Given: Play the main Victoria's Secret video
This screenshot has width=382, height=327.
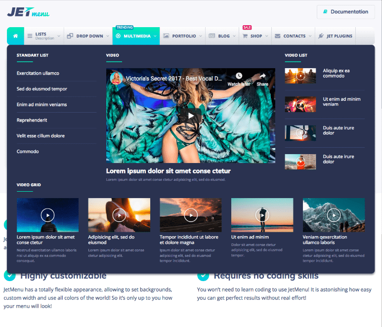Looking at the screenshot, I should pyautogui.click(x=191, y=116).
